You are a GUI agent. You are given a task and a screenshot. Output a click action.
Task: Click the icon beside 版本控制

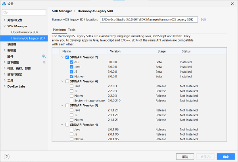44,62
